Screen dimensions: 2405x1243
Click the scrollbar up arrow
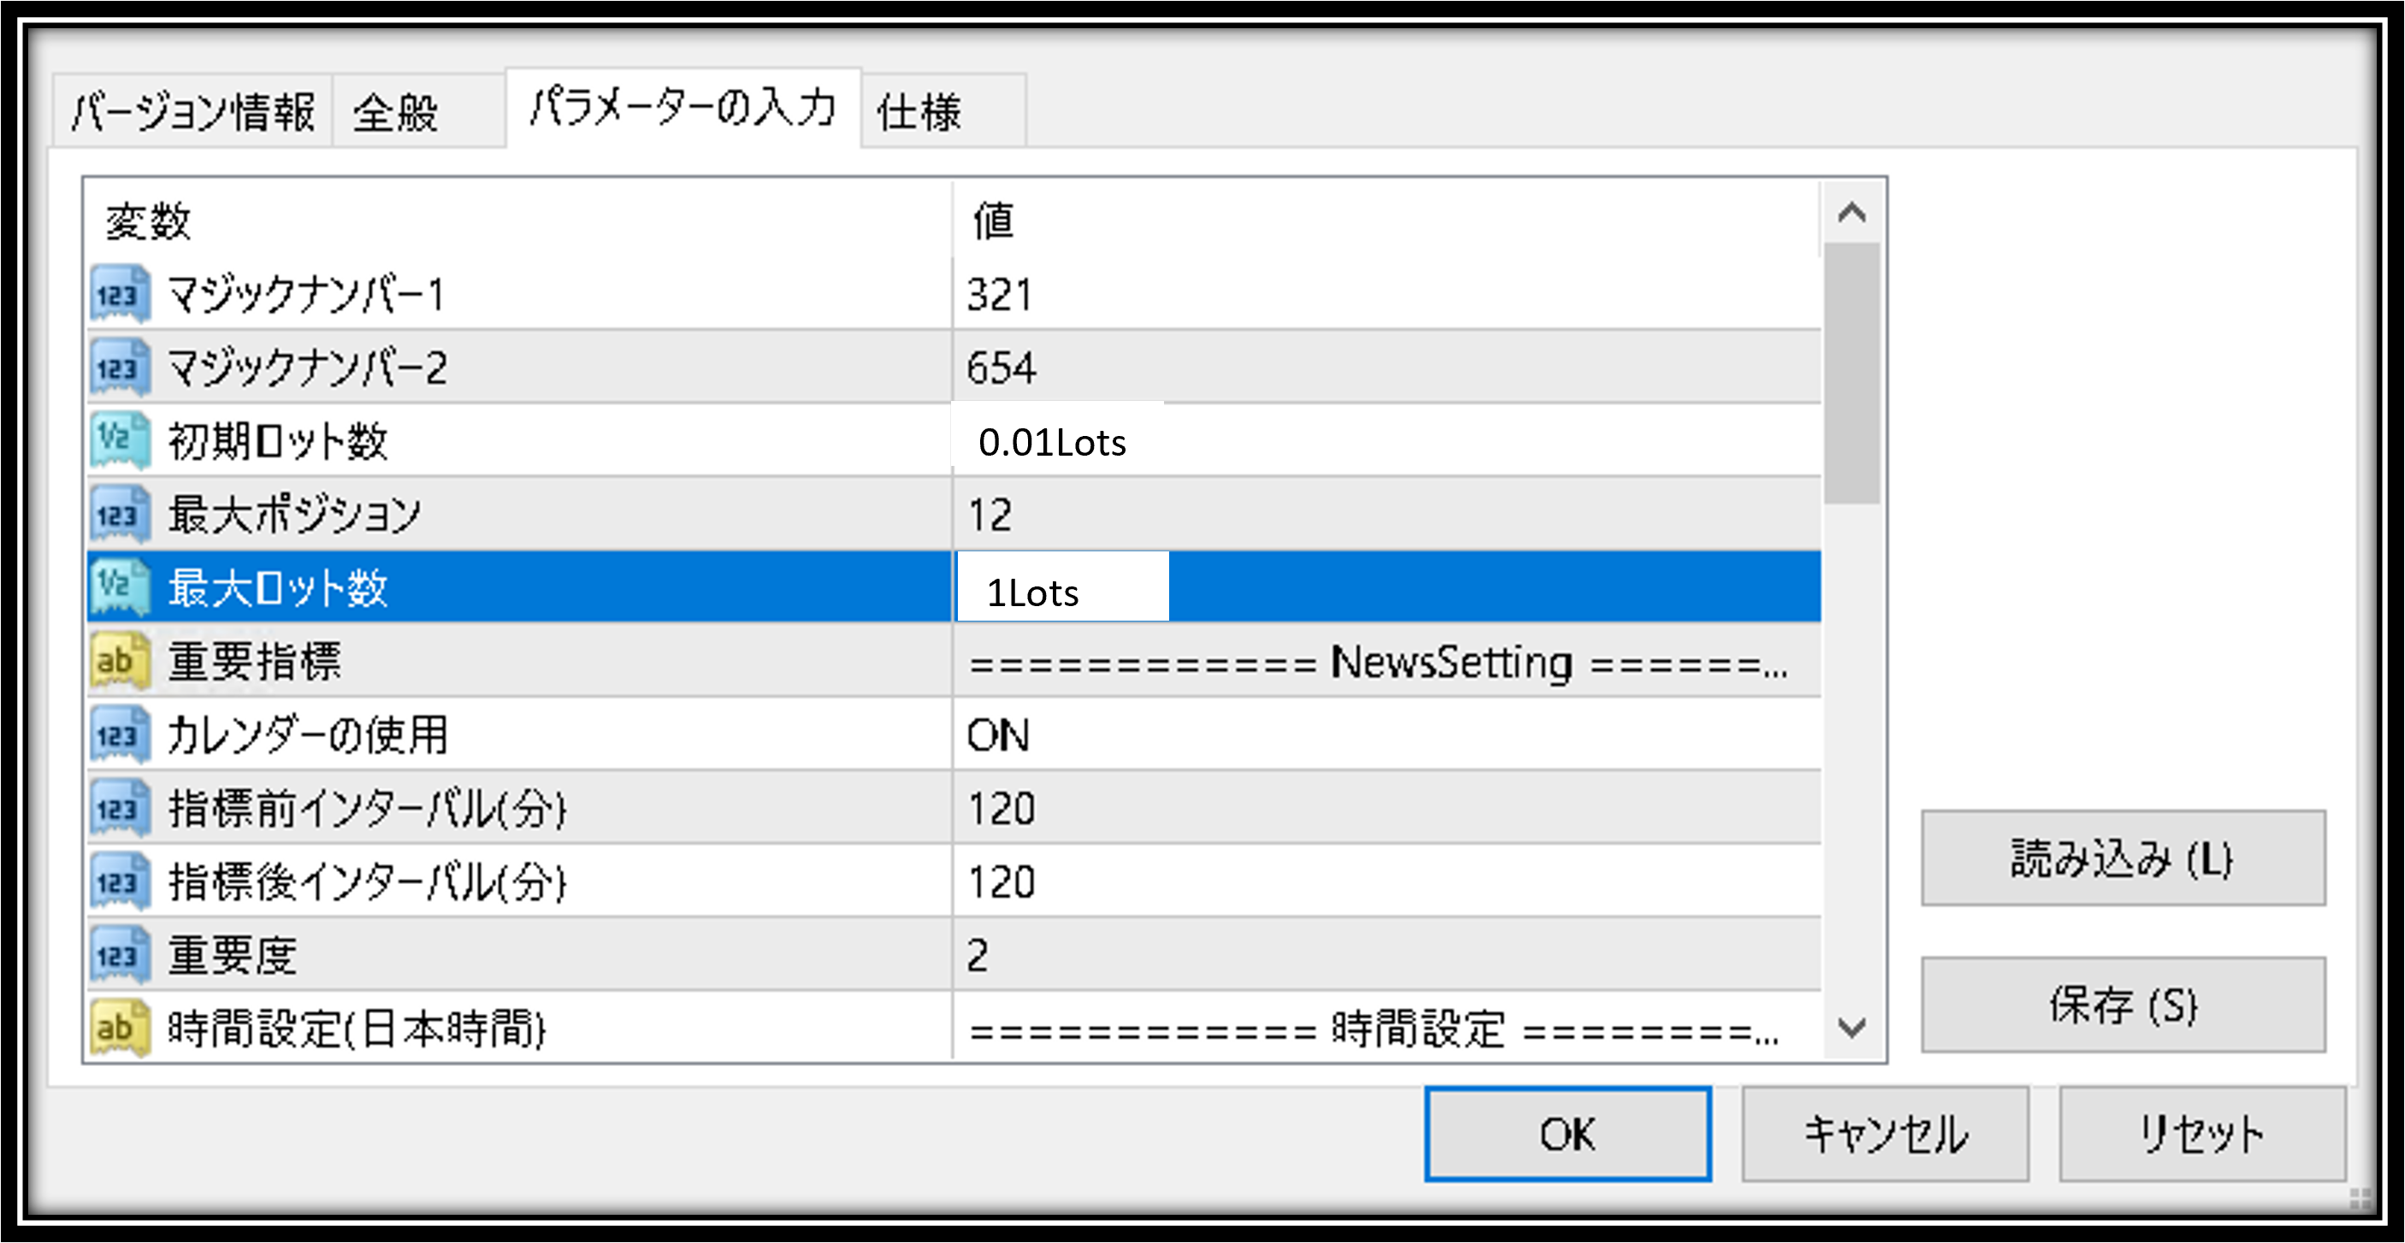(1852, 213)
